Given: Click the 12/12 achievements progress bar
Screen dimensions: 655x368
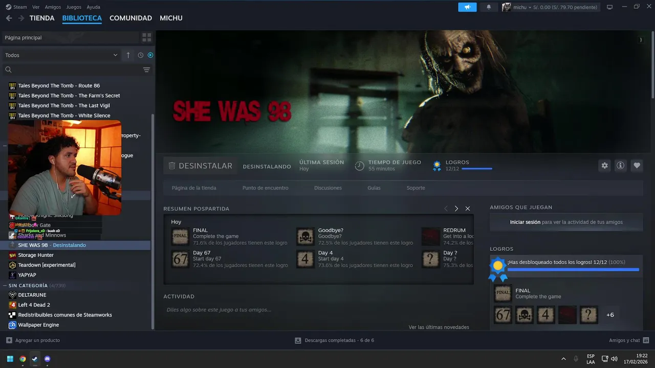Looking at the screenshot, I should tap(477, 169).
